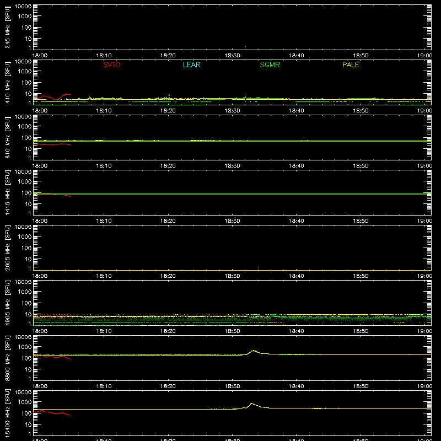
Task: Click the 10000 y-axis label of the 245 MHz plot
Action: pyautogui.click(x=23, y=7)
